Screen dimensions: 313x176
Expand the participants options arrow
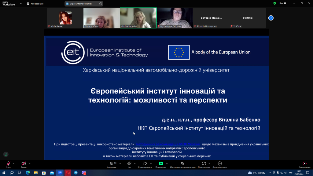[x=120, y=164]
